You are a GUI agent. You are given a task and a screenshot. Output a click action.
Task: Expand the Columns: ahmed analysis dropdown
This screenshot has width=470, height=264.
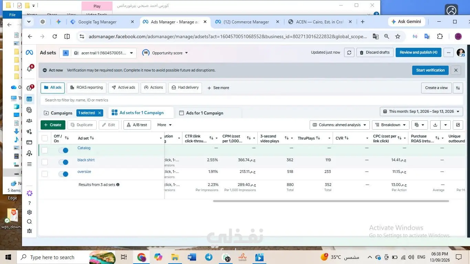pos(340,125)
